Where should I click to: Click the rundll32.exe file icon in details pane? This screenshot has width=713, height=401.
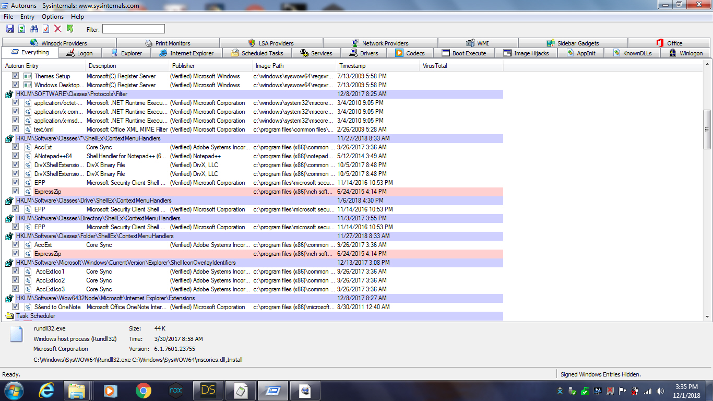pyautogui.click(x=16, y=334)
